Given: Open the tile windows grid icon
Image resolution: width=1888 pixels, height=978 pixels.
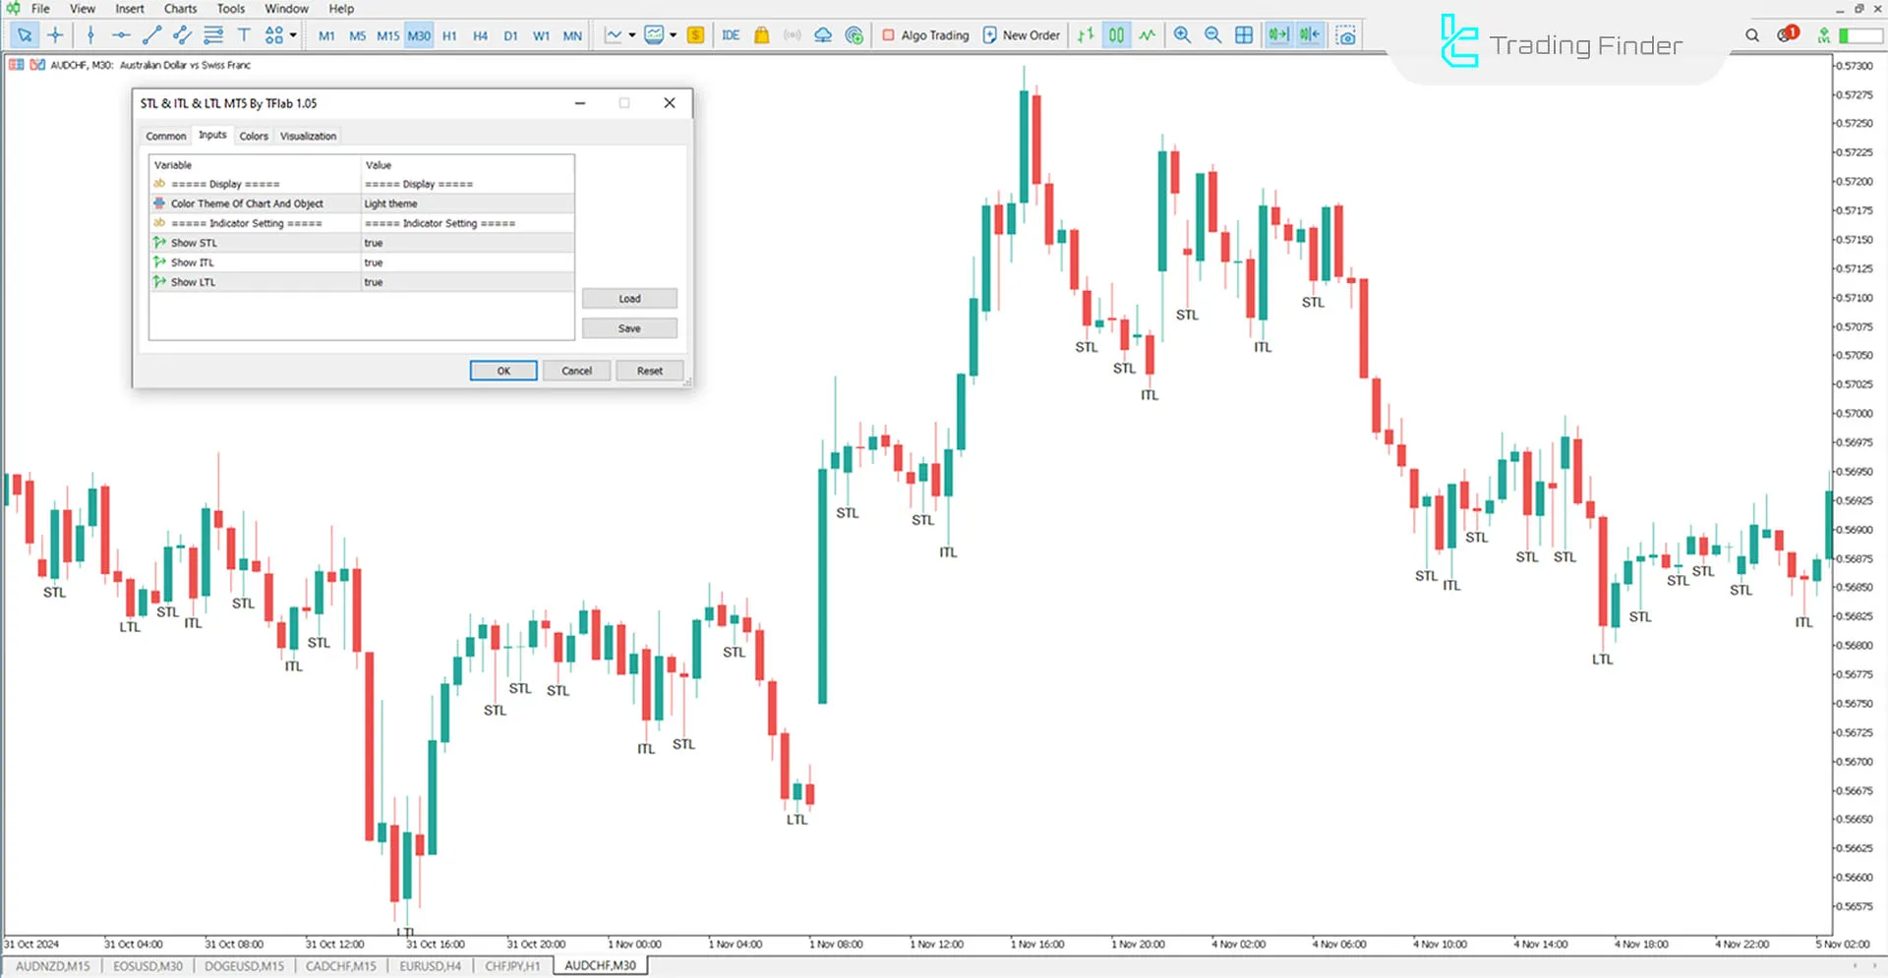Looking at the screenshot, I should point(1244,35).
